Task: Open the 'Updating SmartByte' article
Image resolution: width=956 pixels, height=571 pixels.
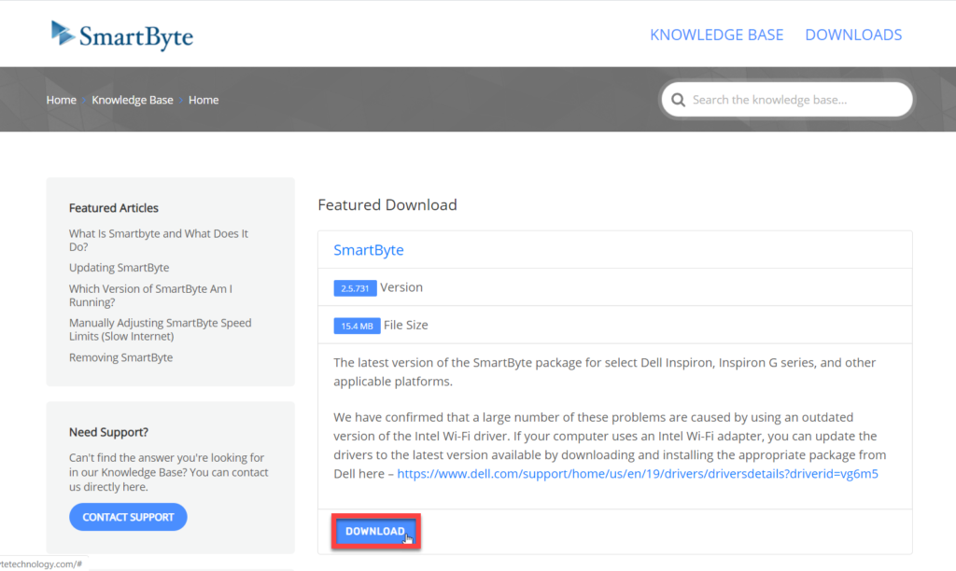Action: point(119,267)
